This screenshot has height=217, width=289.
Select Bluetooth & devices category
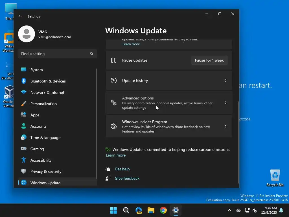pyautogui.click(x=57, y=81)
